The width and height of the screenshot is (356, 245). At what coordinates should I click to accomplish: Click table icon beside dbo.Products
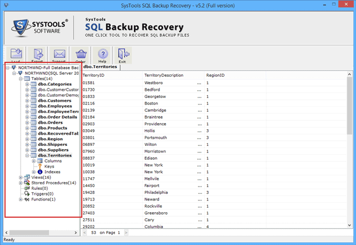click(x=33, y=128)
